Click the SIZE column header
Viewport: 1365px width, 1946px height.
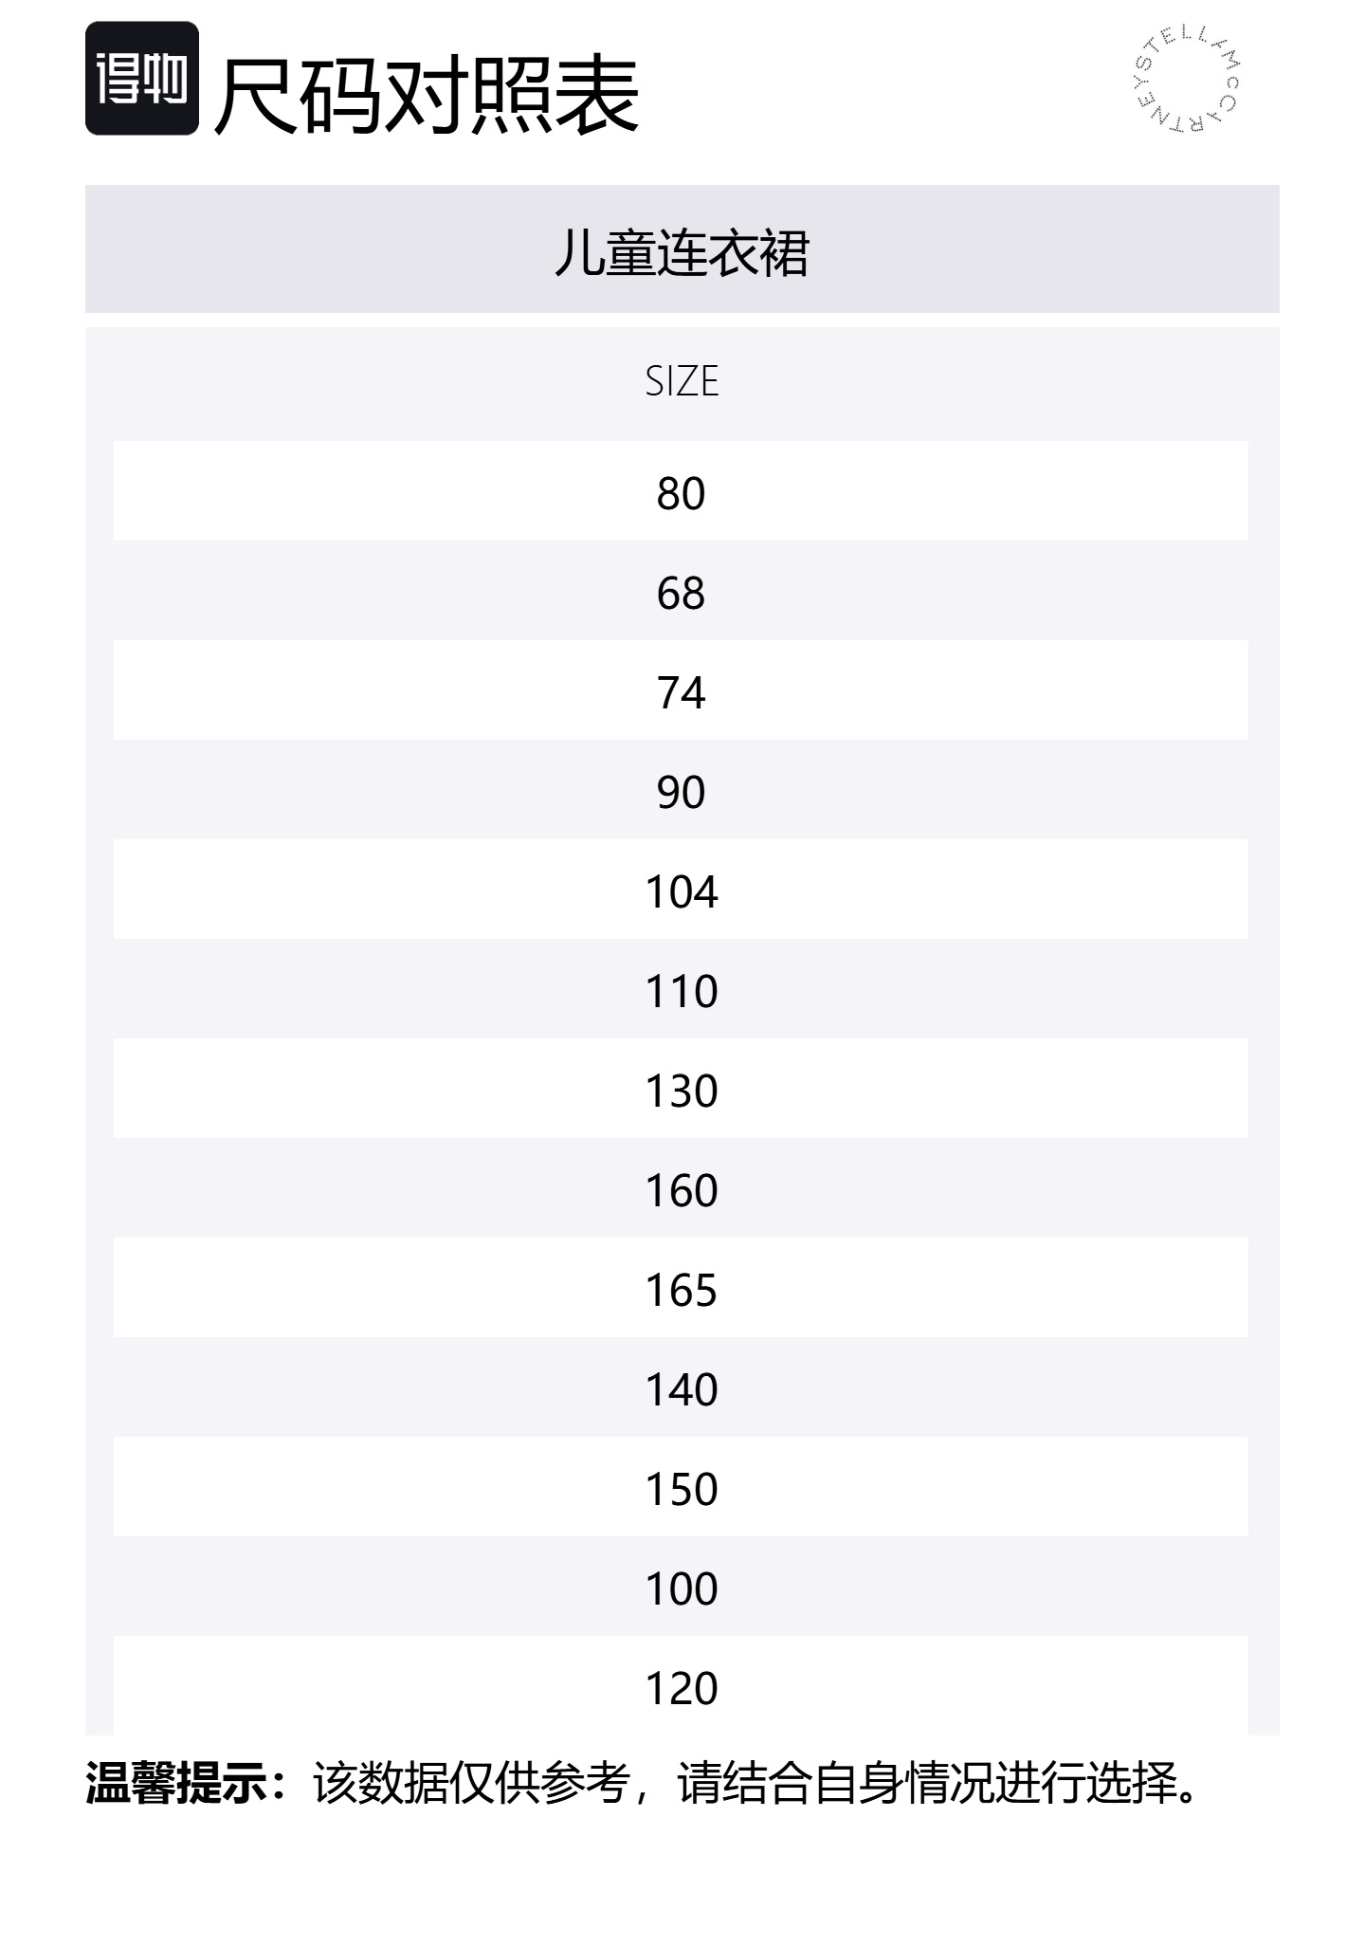[682, 381]
